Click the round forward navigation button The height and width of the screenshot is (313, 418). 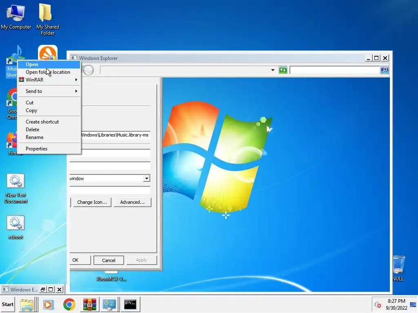[88, 70]
